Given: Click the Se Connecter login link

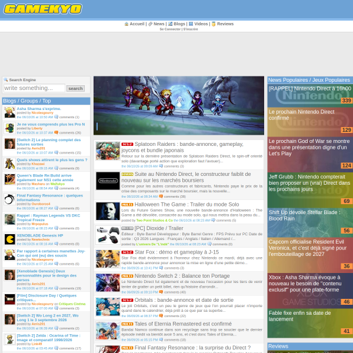Looking at the screenshot, I should point(170,29).
